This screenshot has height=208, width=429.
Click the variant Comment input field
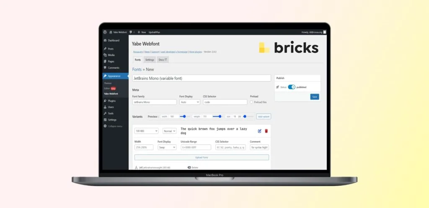click(x=259, y=147)
